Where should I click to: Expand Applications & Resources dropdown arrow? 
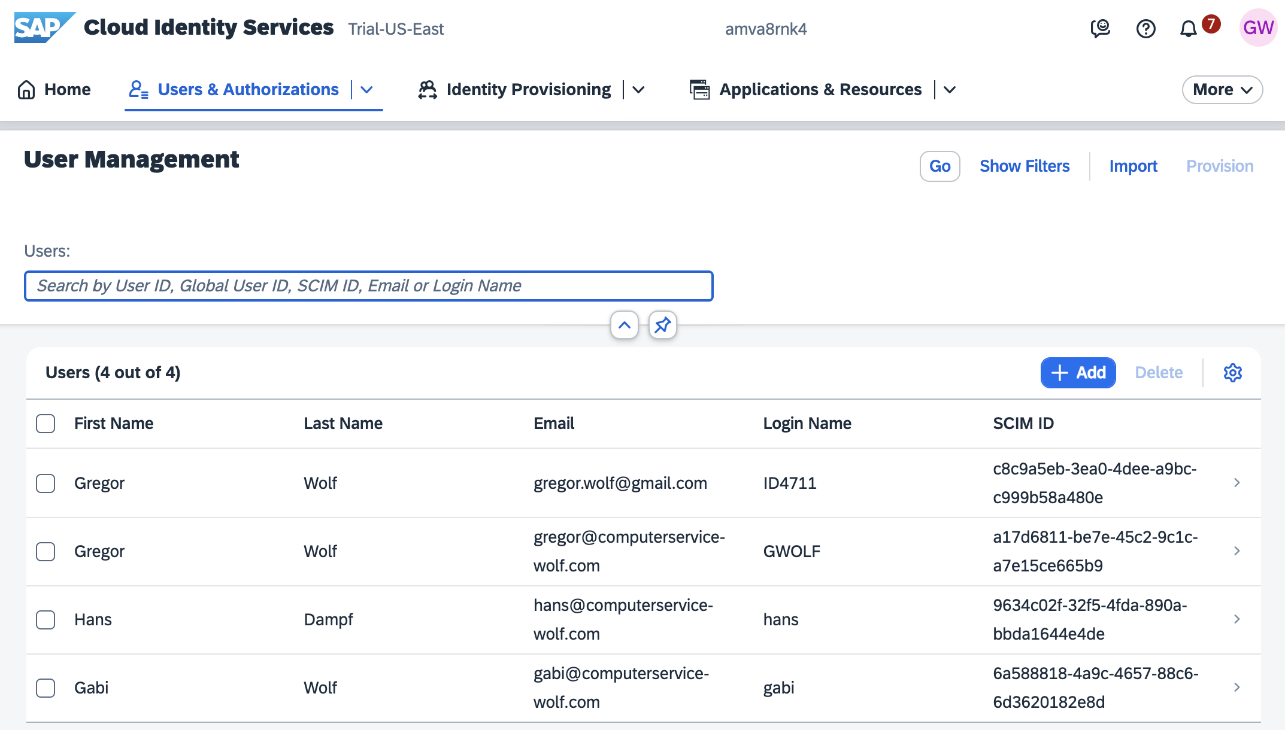[950, 89]
